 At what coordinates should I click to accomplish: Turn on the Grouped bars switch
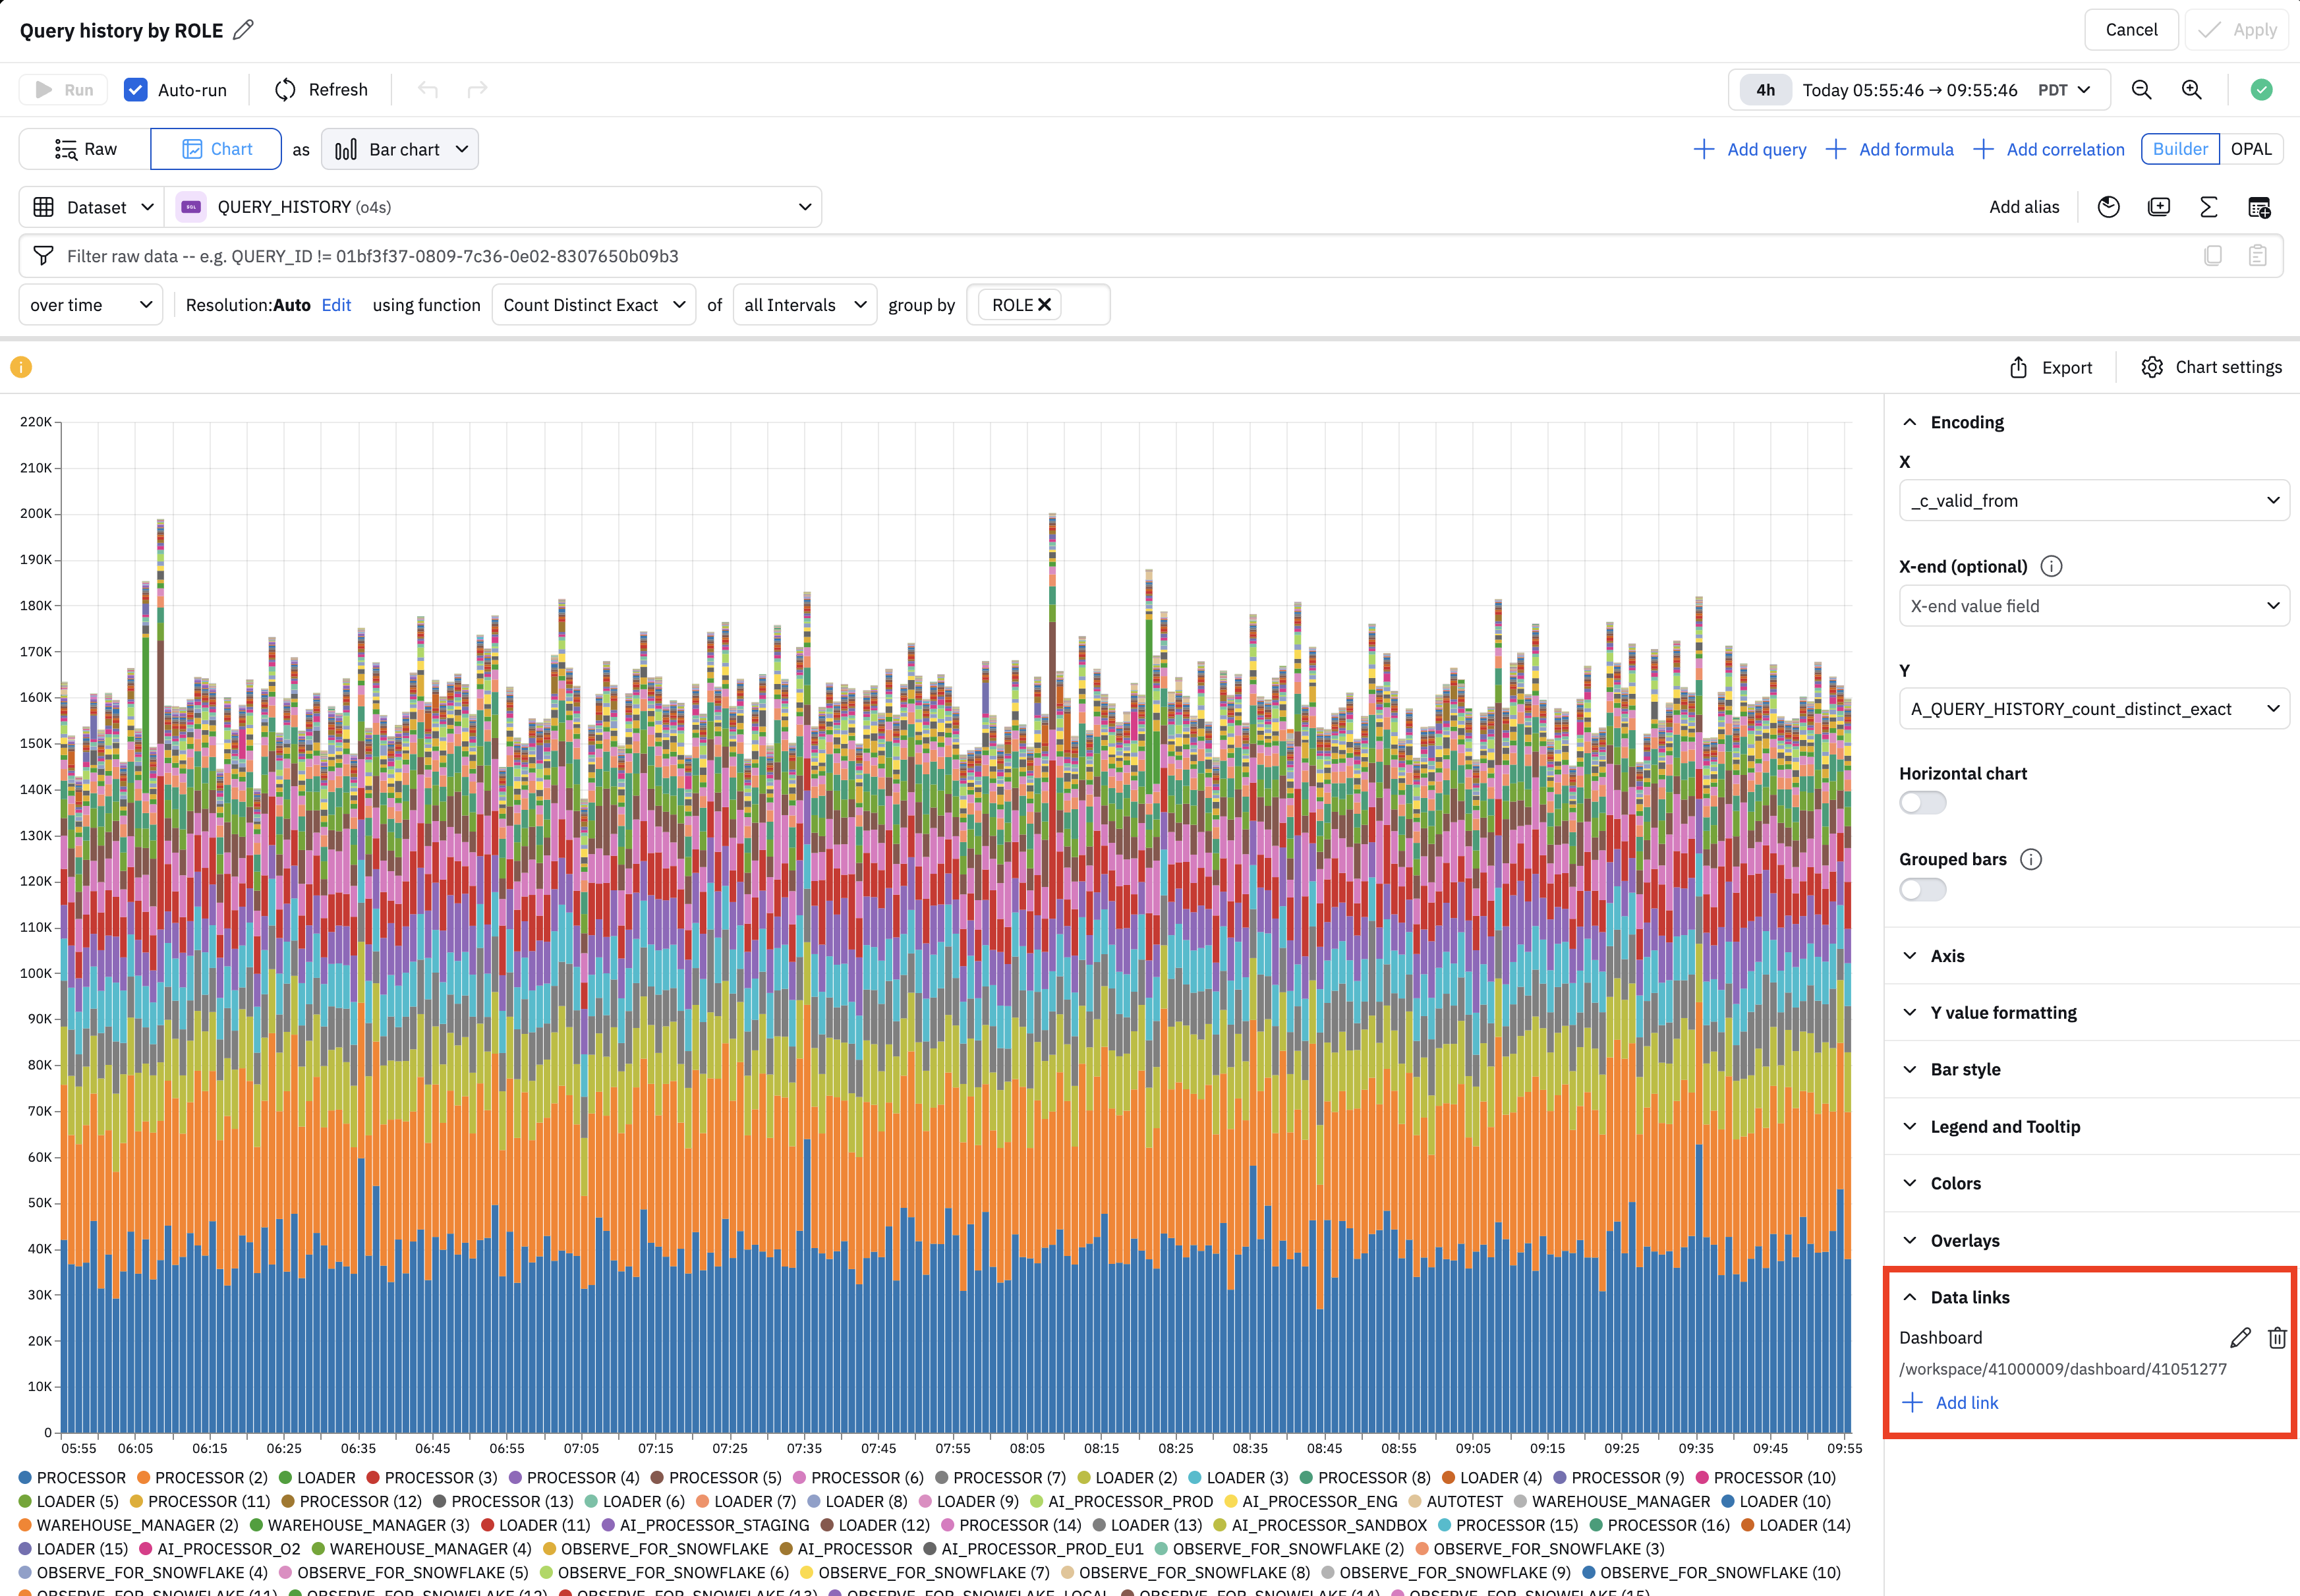(x=1922, y=889)
